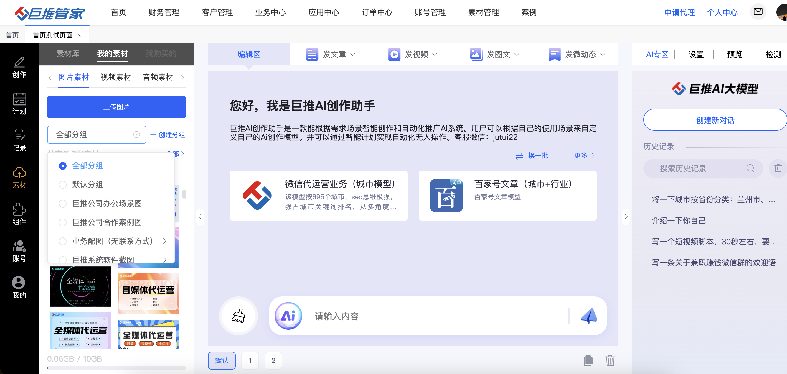Image resolution: width=787 pixels, height=374 pixels.
Task: Click the broom clear-conversation icon
Action: (238, 316)
